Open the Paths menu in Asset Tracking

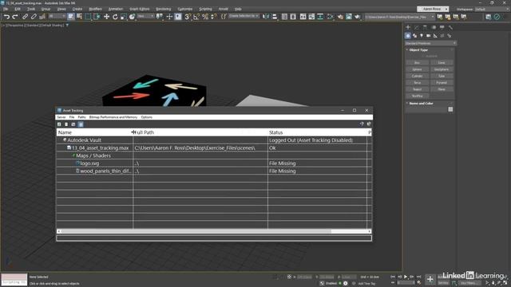pyautogui.click(x=81, y=117)
